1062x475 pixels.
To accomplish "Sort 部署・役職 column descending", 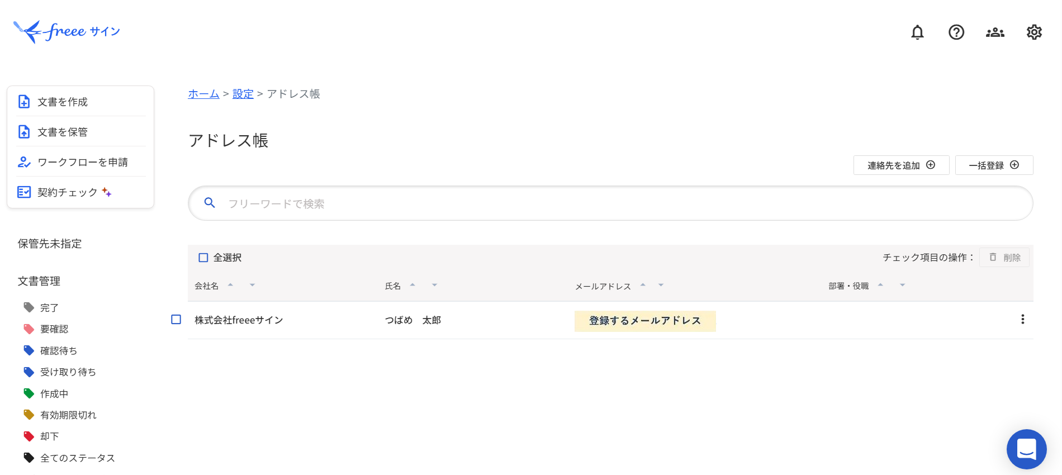I will pyautogui.click(x=902, y=285).
